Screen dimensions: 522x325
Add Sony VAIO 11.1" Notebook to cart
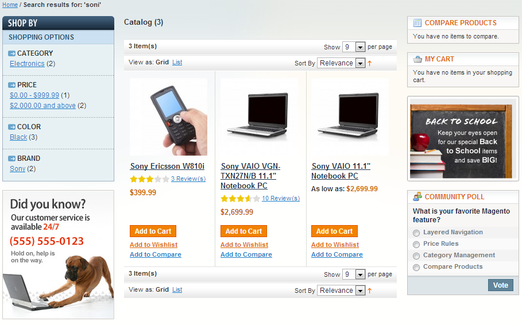334,231
